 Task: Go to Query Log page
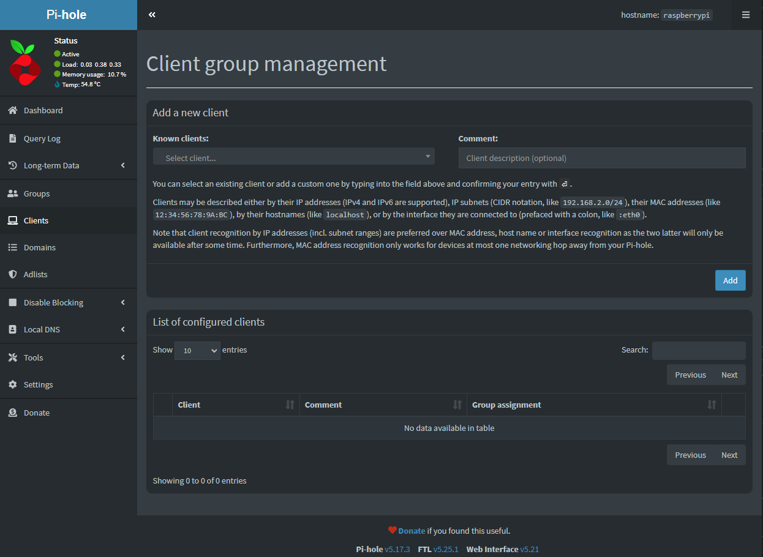[69, 138]
